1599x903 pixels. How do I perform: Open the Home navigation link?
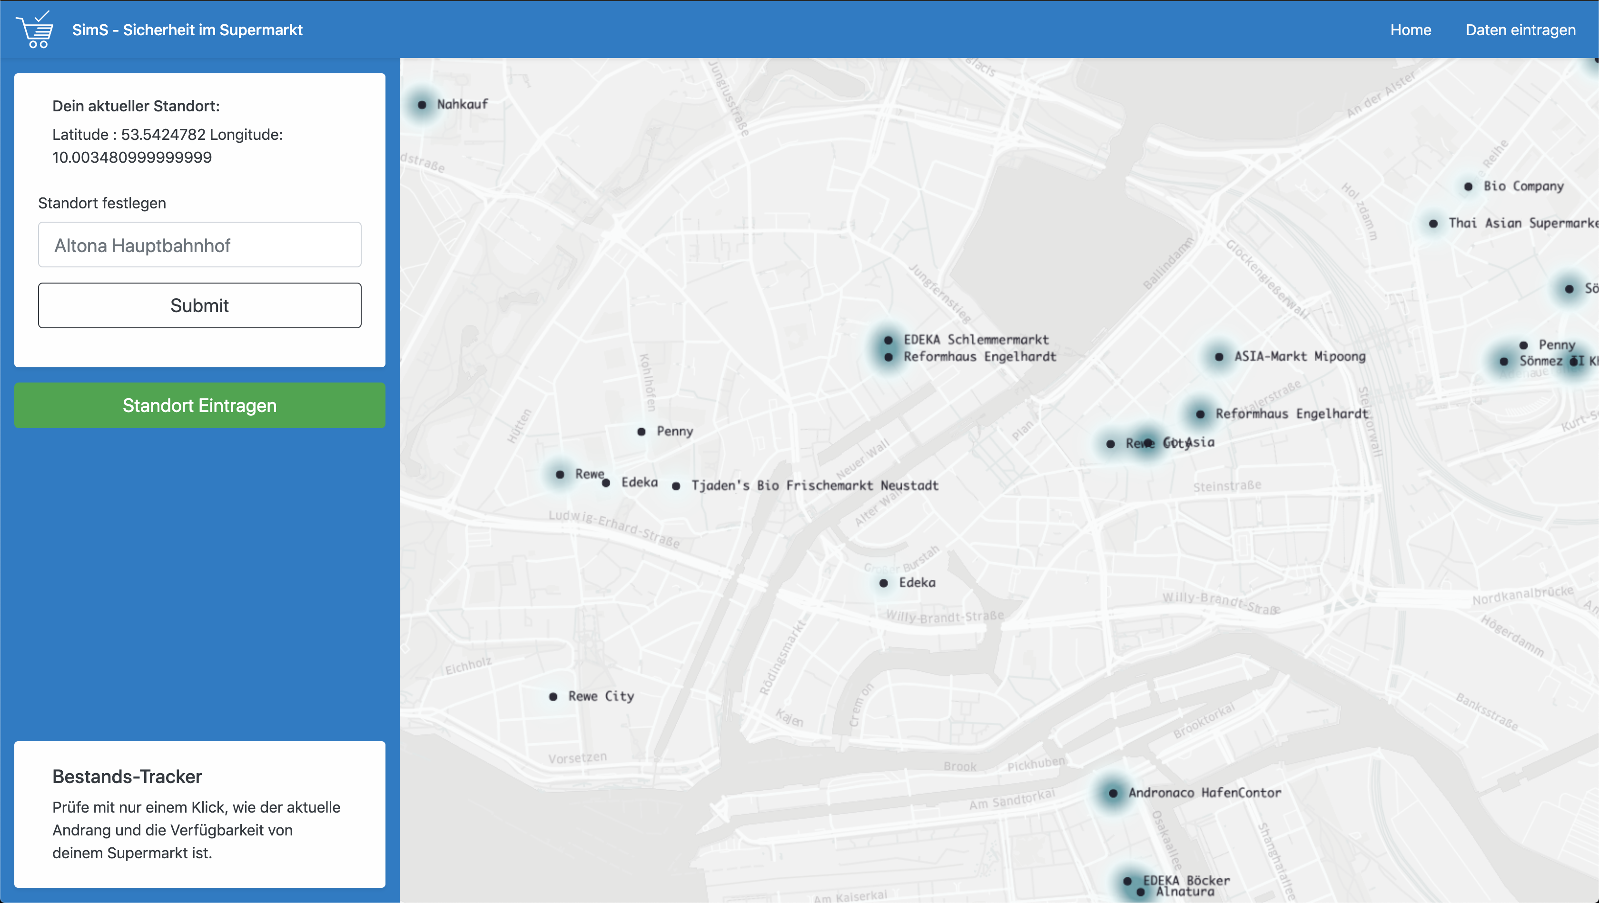coord(1410,30)
